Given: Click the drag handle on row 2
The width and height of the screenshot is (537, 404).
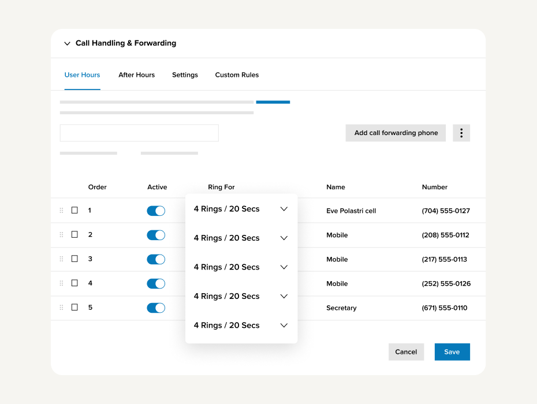Looking at the screenshot, I should coord(62,235).
